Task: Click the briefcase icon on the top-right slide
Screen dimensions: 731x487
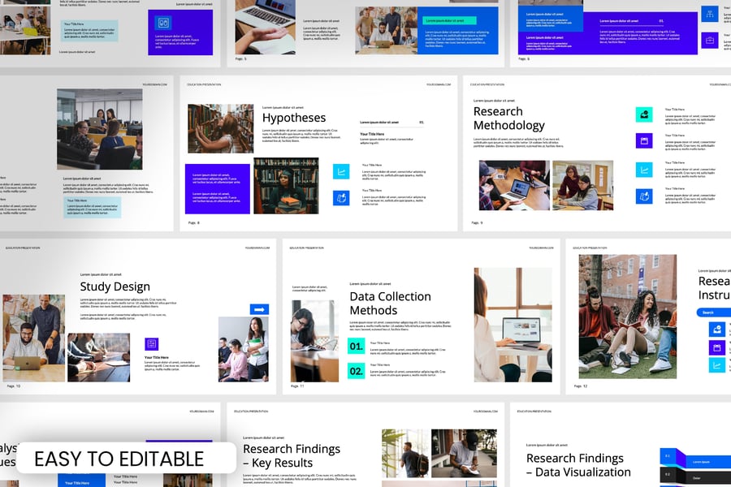Action: tap(709, 41)
